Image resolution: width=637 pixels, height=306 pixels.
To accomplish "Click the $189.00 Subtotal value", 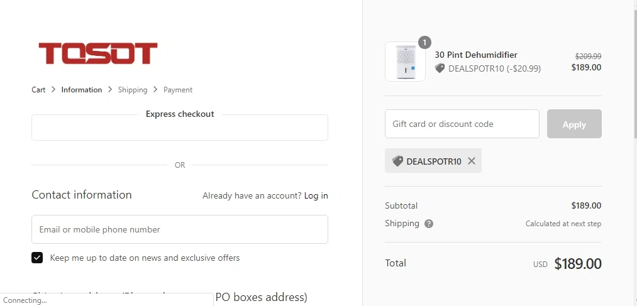I will tap(586, 205).
